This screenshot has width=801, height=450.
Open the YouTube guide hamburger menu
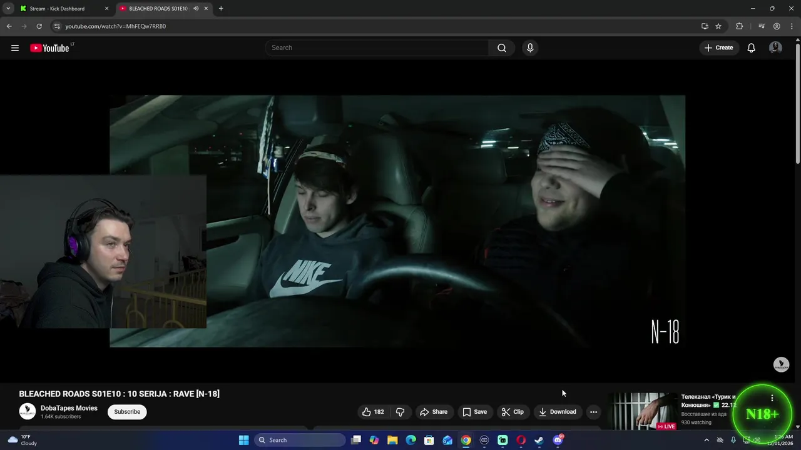pyautogui.click(x=15, y=48)
